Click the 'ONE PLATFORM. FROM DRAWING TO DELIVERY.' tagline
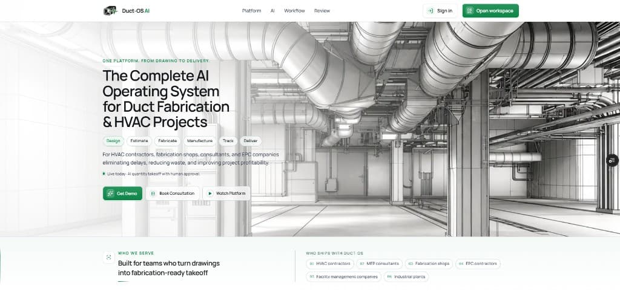This screenshot has height=306, width=620. tap(156, 61)
